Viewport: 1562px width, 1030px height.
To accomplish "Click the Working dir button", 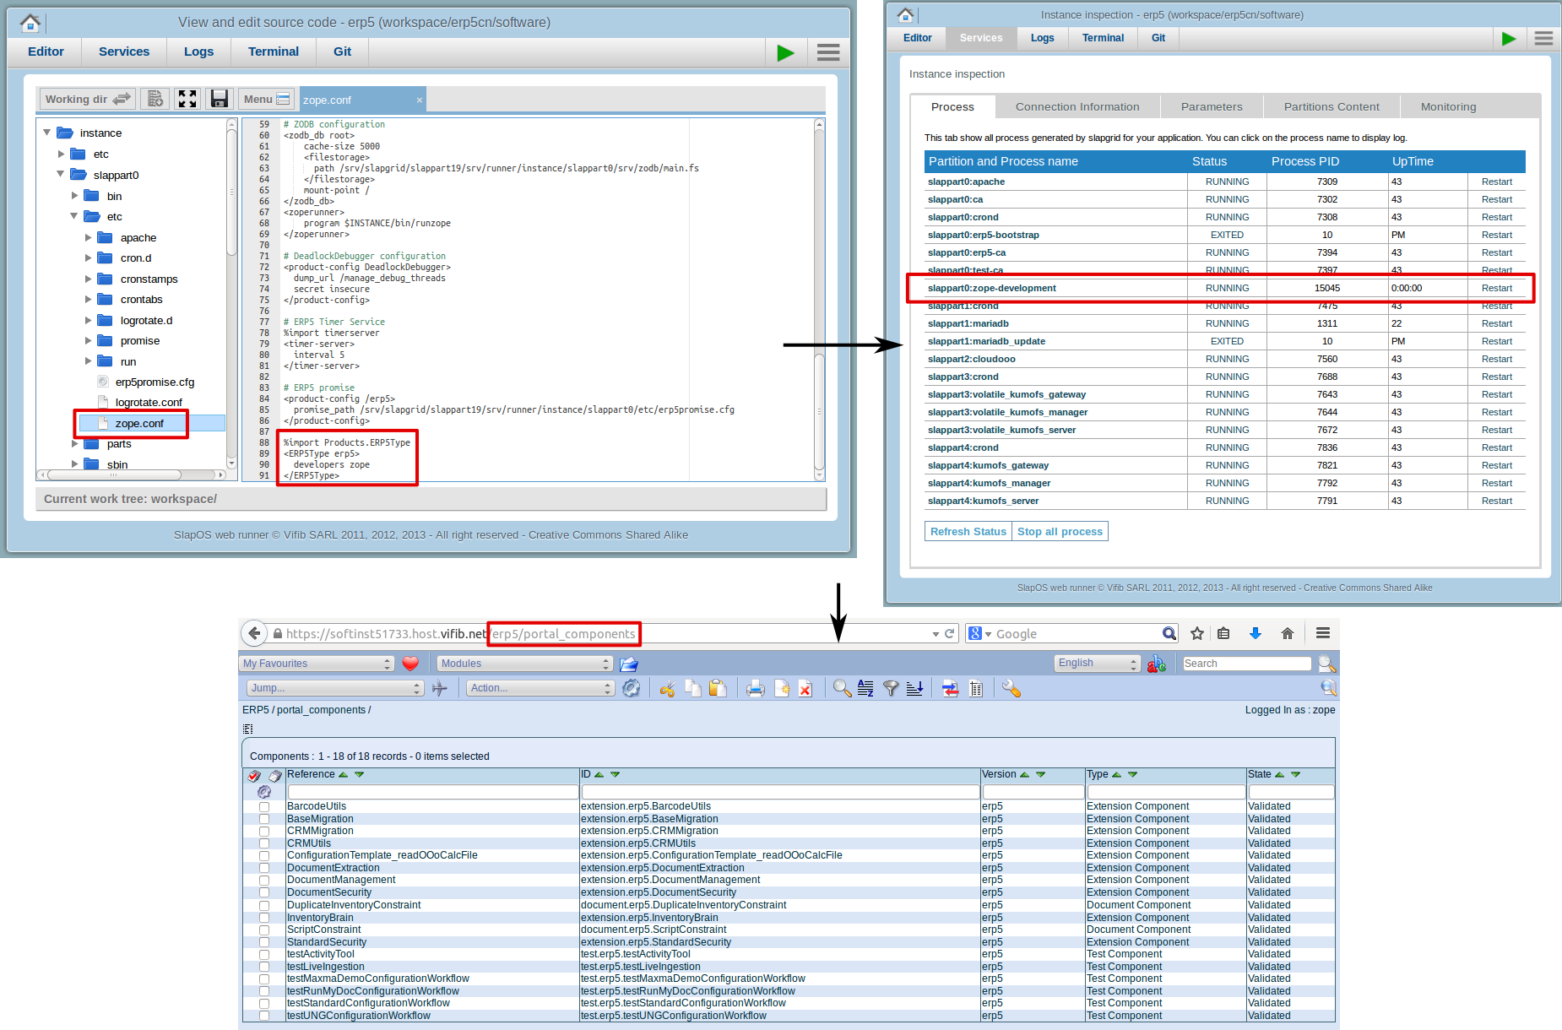I will coord(88,99).
